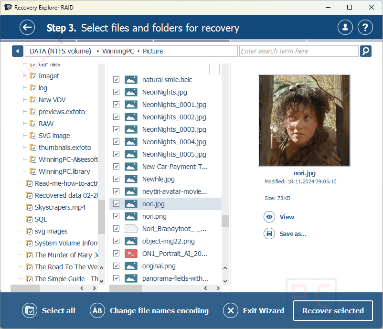Image resolution: width=383 pixels, height=329 pixels.
Task: Select the Recovered data 02-2 folder
Action: [x=66, y=195]
